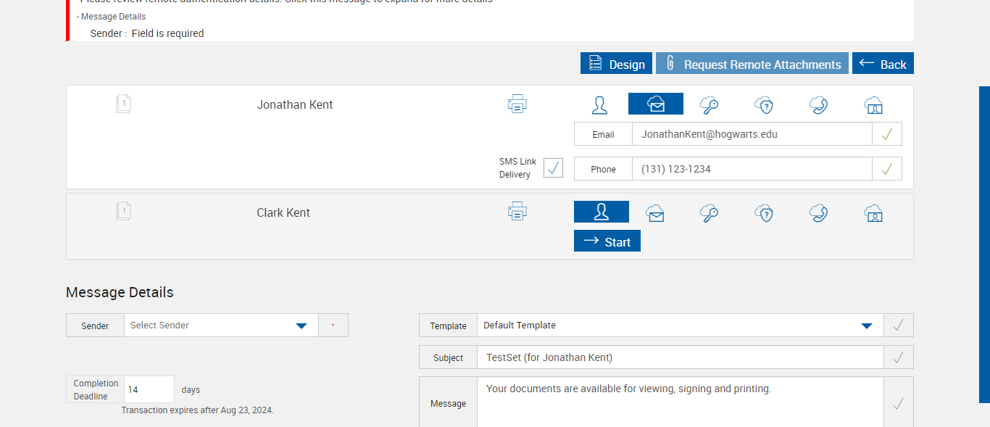
Task: Select shield question authentication for Jonathan Kent
Action: (x=764, y=105)
